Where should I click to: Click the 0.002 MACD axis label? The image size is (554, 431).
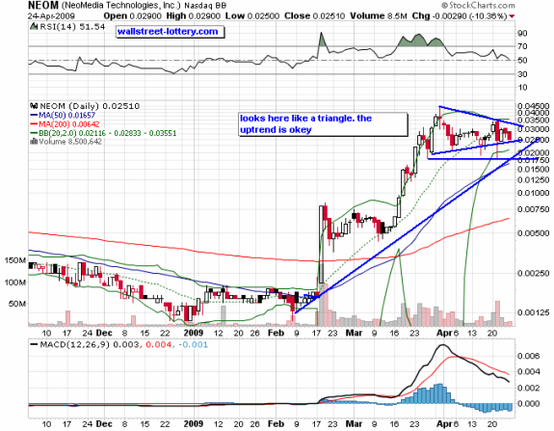[528, 388]
